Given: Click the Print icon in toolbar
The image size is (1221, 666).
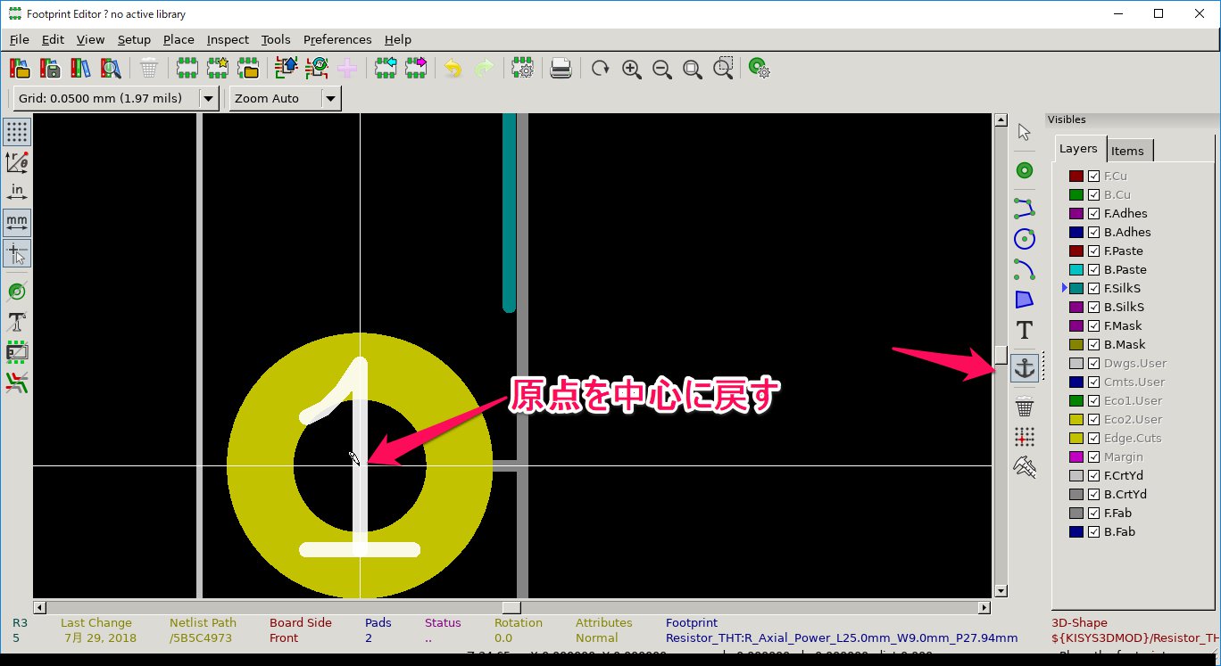Looking at the screenshot, I should [x=561, y=69].
